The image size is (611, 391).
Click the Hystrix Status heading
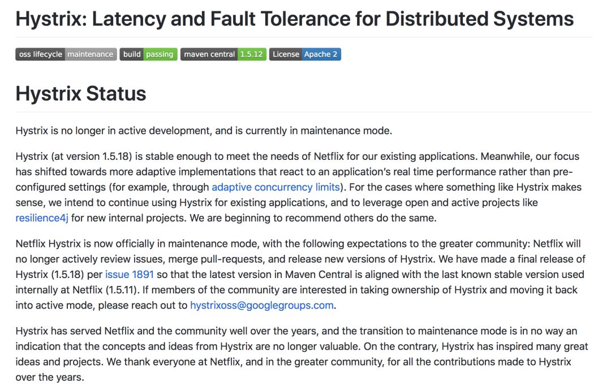[81, 94]
